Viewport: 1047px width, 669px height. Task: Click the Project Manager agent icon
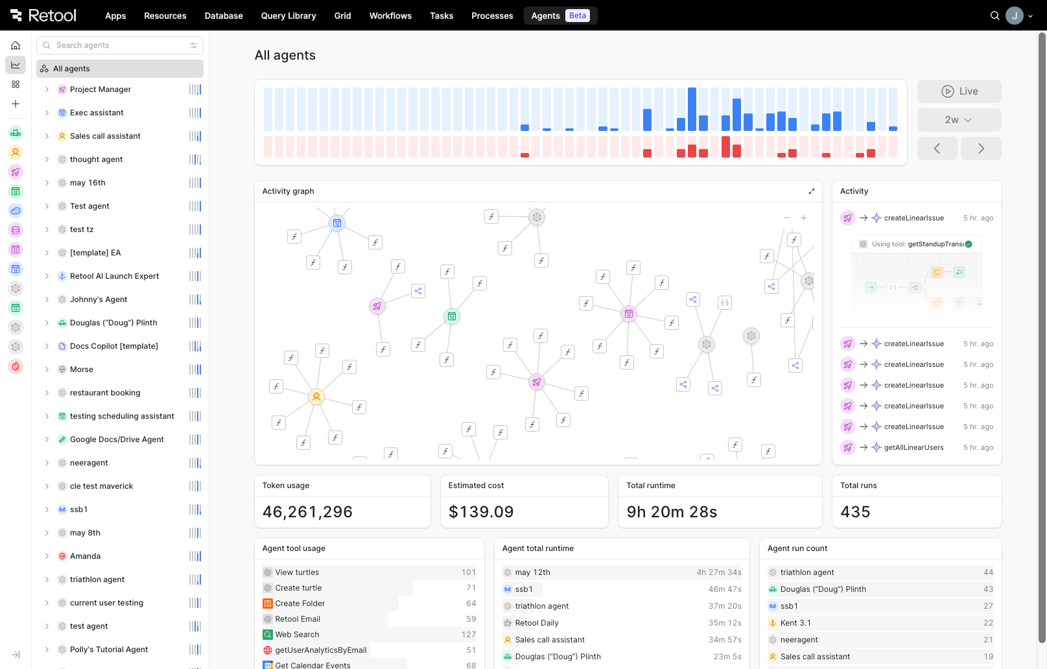click(x=62, y=89)
